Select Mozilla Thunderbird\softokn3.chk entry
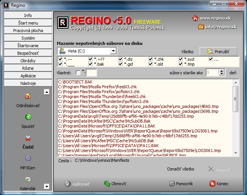Viewport: 247px width, 195px height. click(103, 101)
